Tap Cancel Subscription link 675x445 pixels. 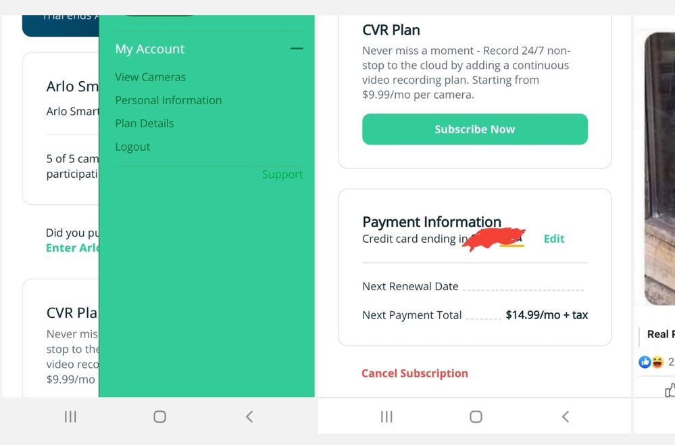tap(415, 373)
